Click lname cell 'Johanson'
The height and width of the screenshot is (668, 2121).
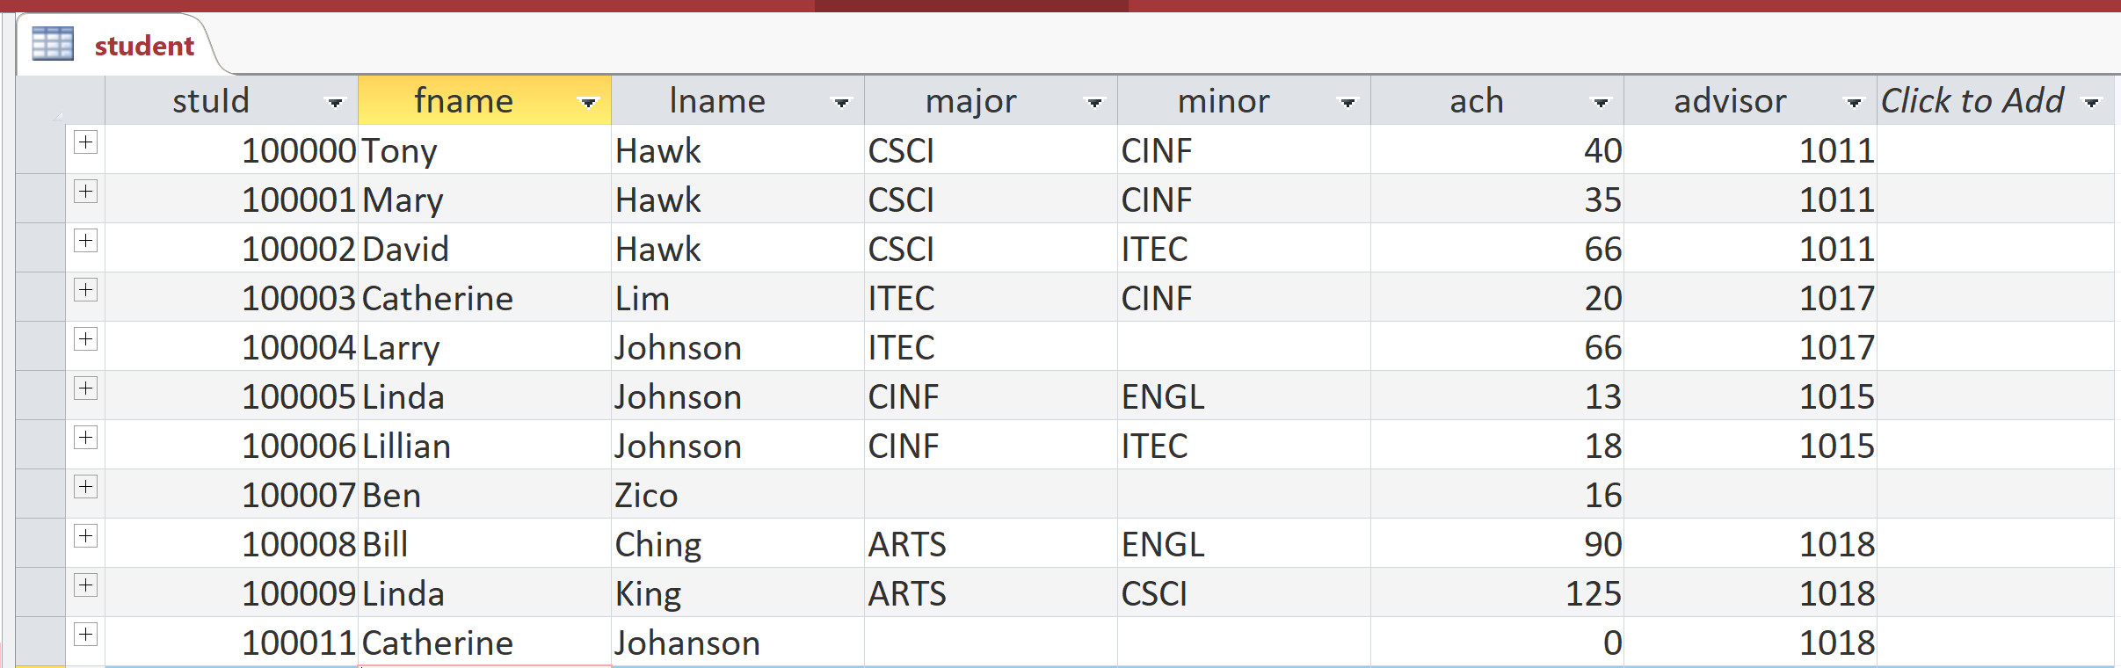737,642
